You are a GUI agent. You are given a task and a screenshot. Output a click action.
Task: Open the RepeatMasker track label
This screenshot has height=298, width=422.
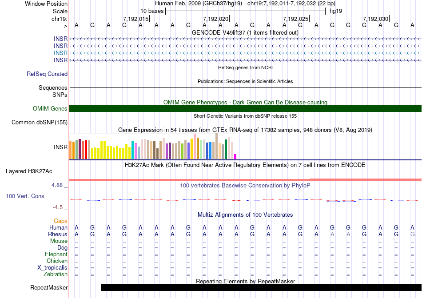49,288
